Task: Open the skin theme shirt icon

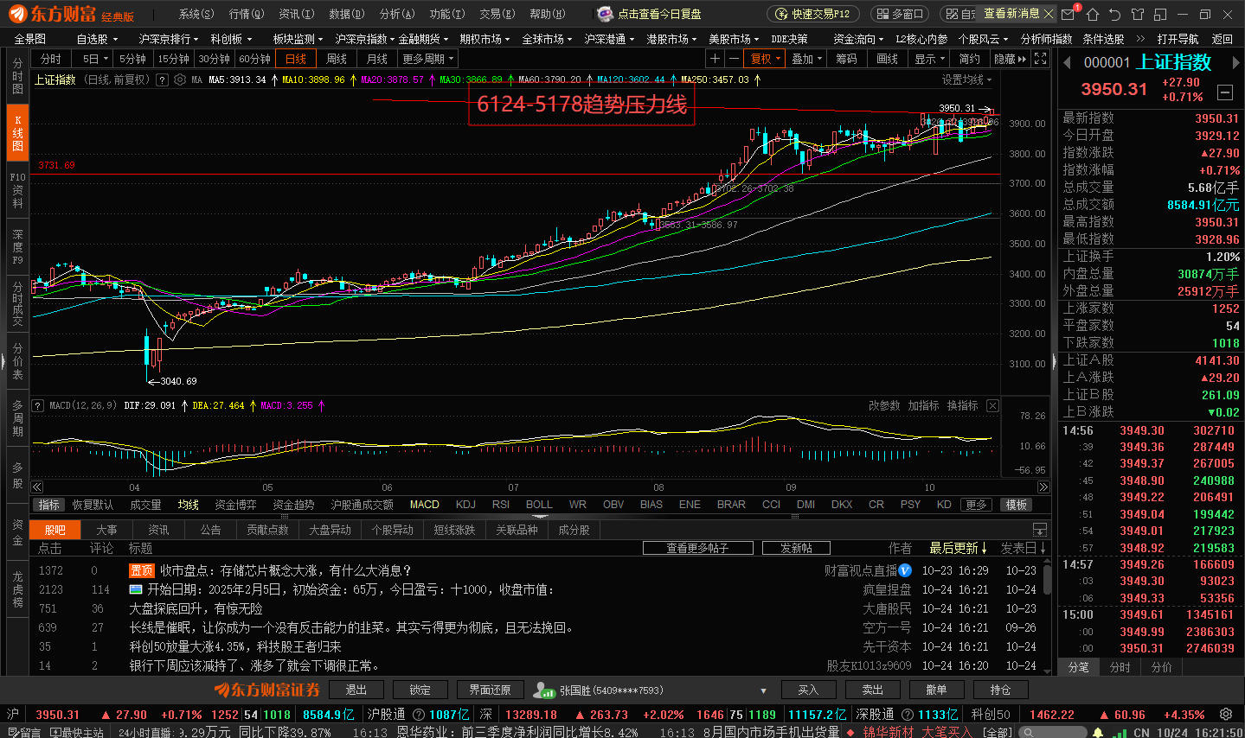Action: 1137,14
